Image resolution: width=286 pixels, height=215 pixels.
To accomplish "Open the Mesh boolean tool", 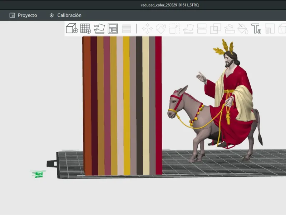I will point(216,29).
